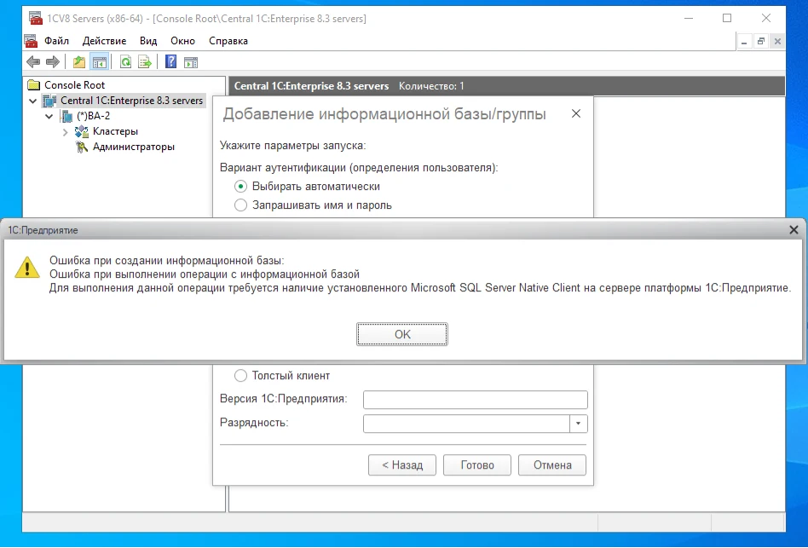Click the Export list toolbar icon
Image resolution: width=808 pixels, height=548 pixels.
(145, 62)
